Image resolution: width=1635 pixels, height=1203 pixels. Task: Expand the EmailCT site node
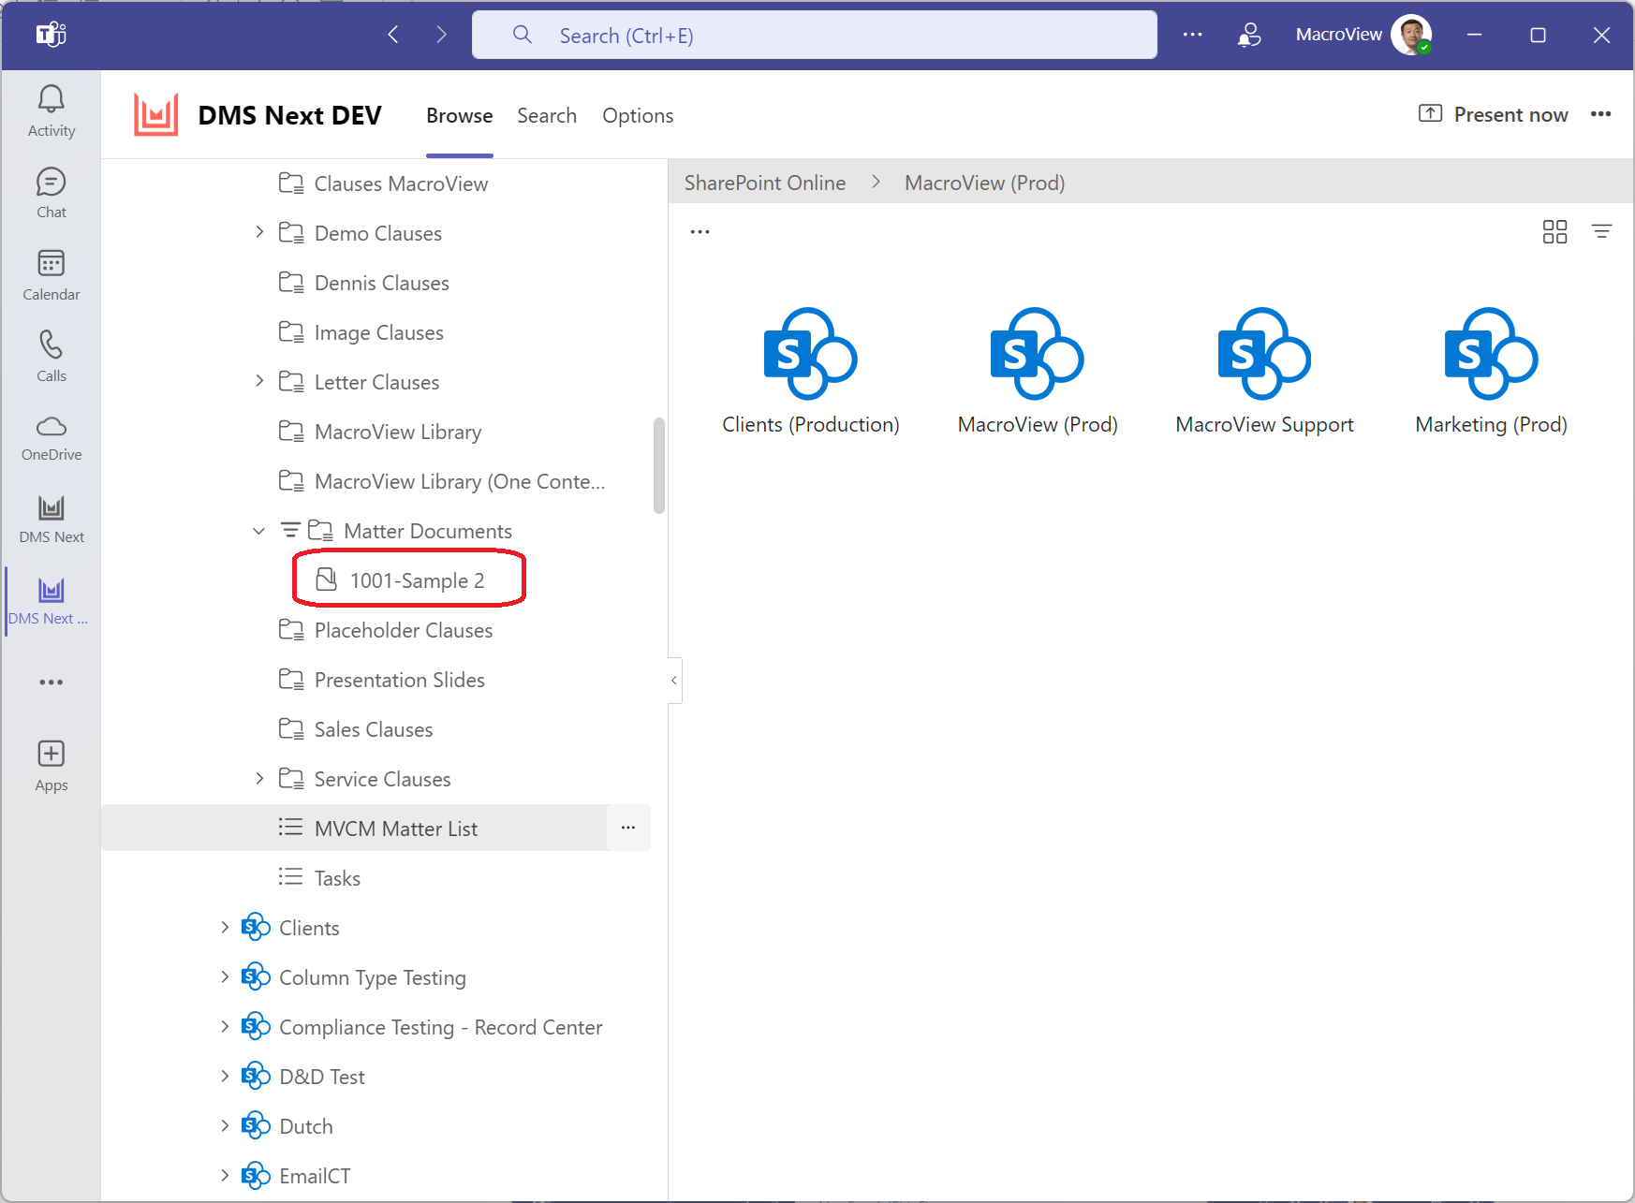click(225, 1175)
